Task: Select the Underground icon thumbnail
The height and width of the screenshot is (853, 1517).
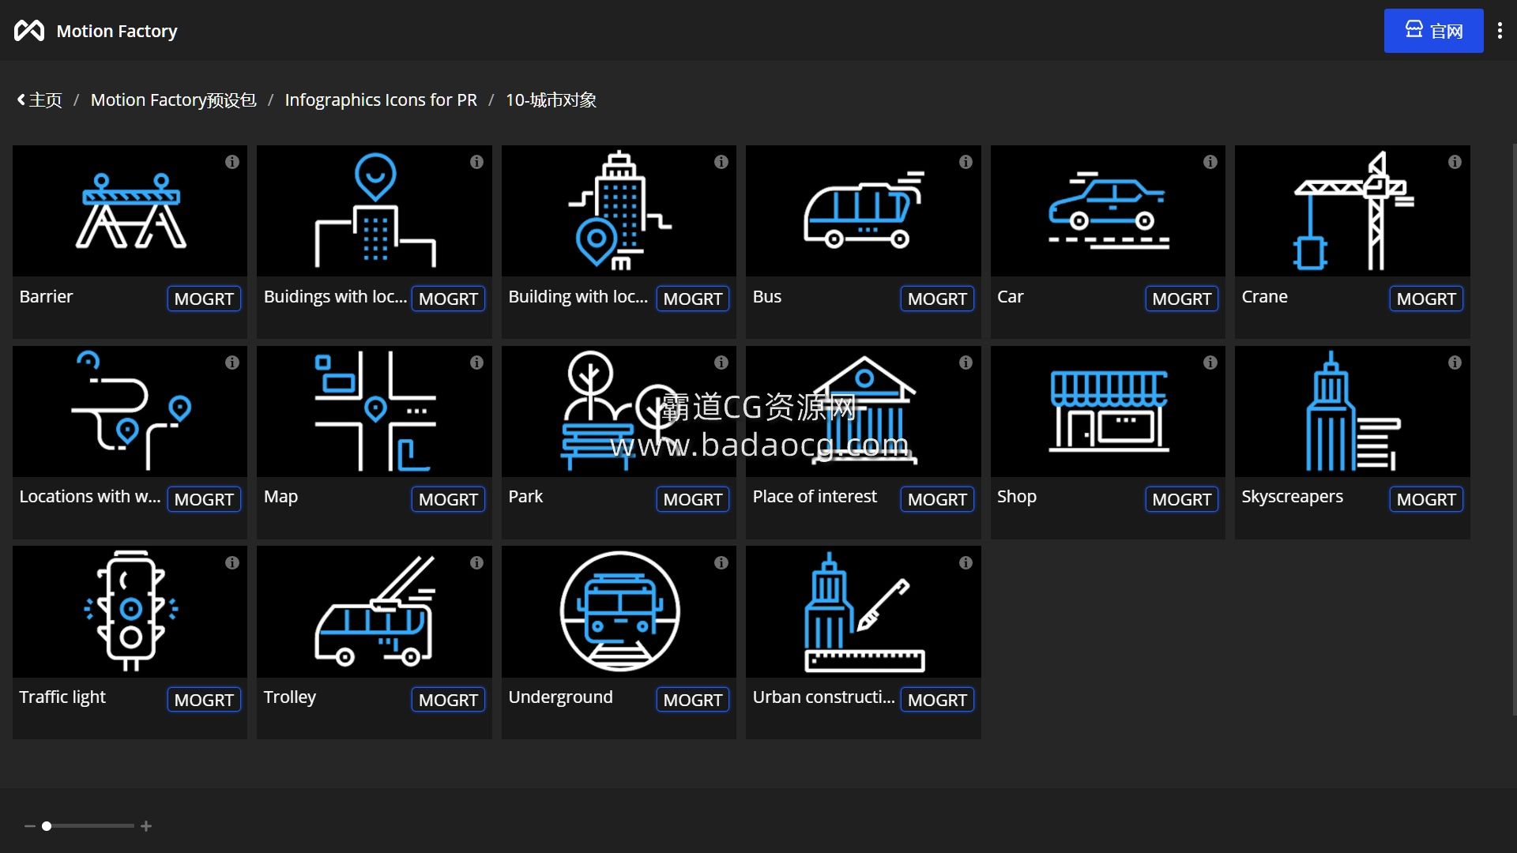Action: (x=619, y=612)
